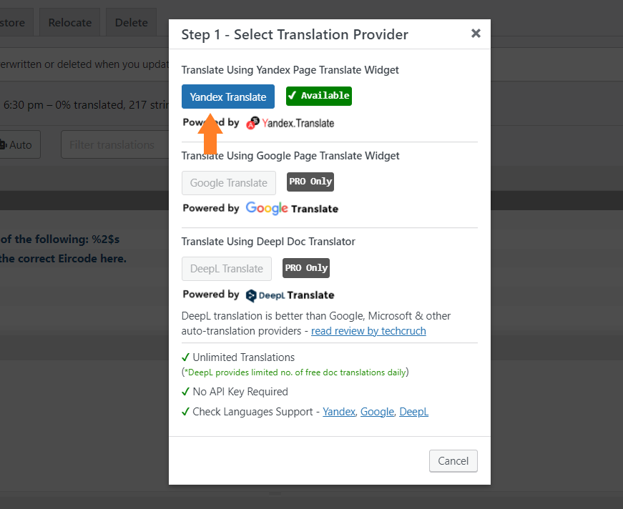
Task: Open the Google languages support link
Action: [x=377, y=412]
